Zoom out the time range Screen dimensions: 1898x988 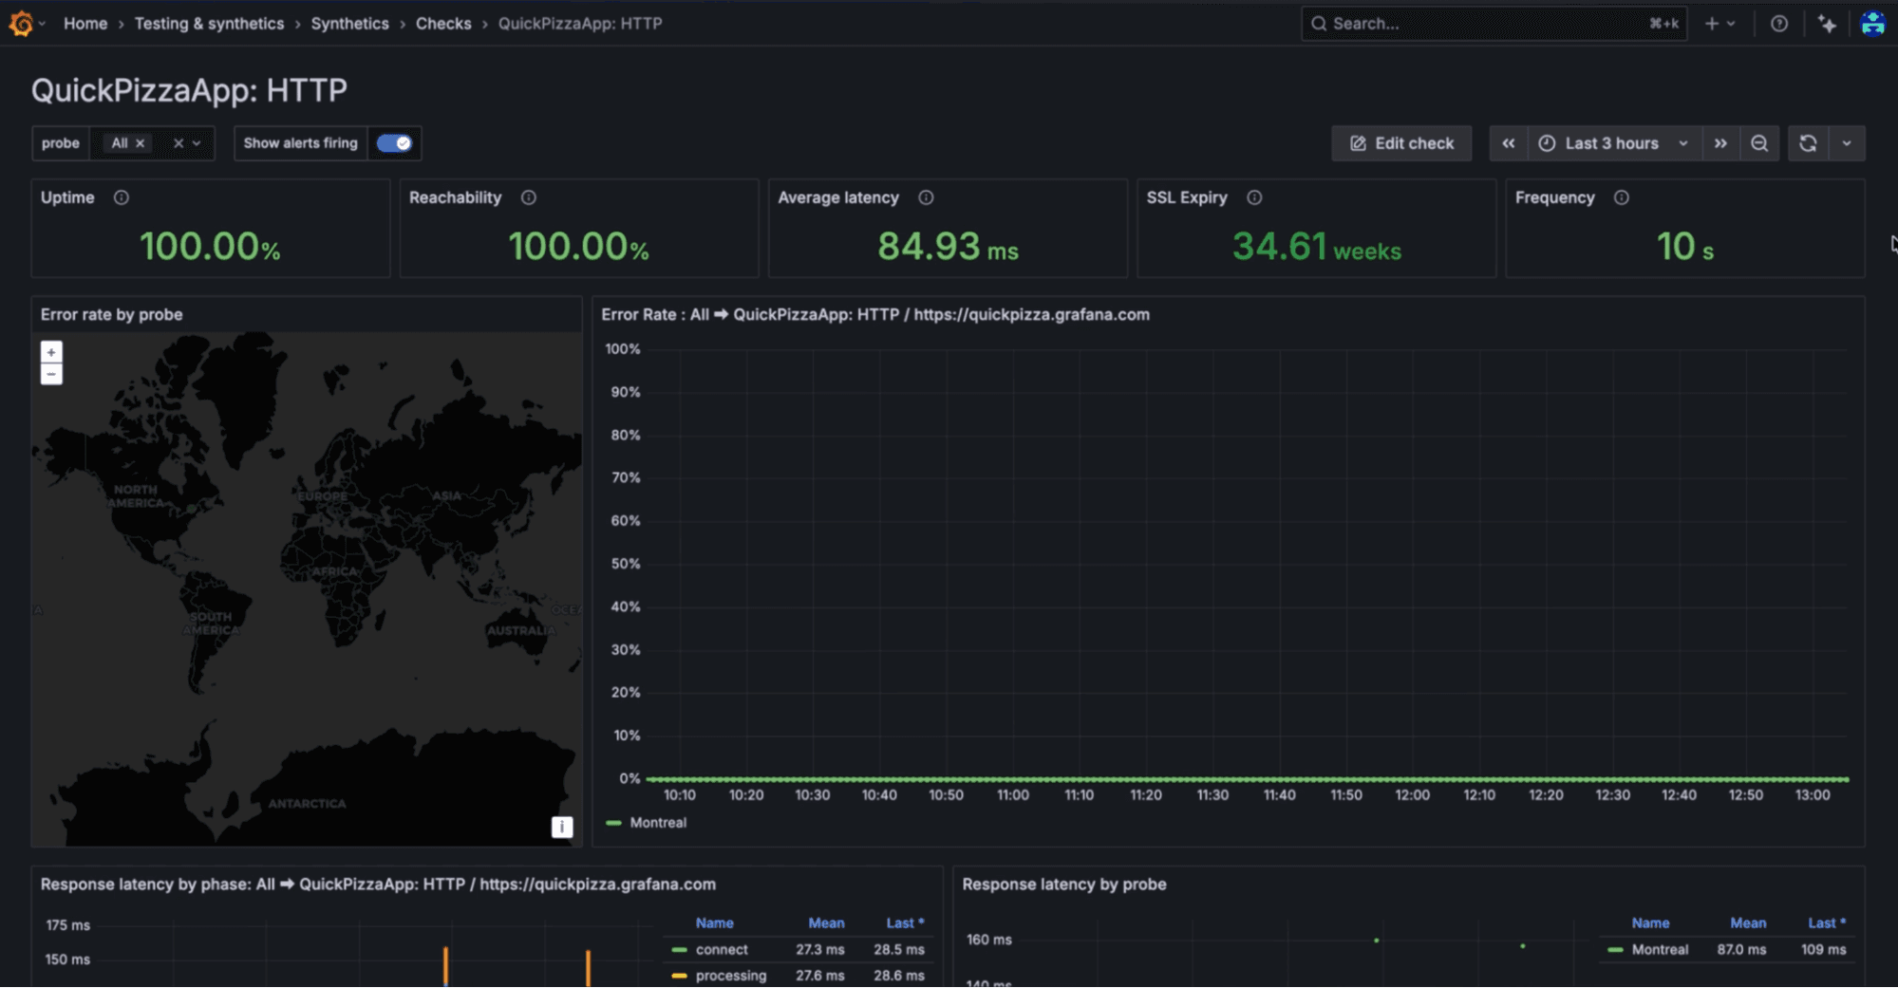click(1759, 143)
